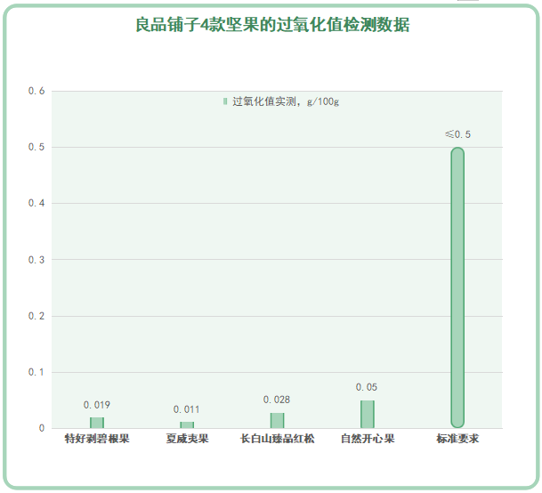Screen dimensions: 542x493
Task: Click the data label 0.011
Action: [x=187, y=409]
